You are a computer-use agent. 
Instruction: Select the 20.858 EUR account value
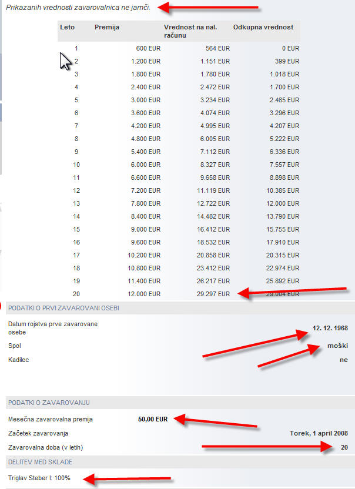(x=213, y=256)
